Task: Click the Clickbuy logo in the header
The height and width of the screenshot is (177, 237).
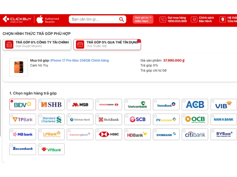Action: (17, 19)
